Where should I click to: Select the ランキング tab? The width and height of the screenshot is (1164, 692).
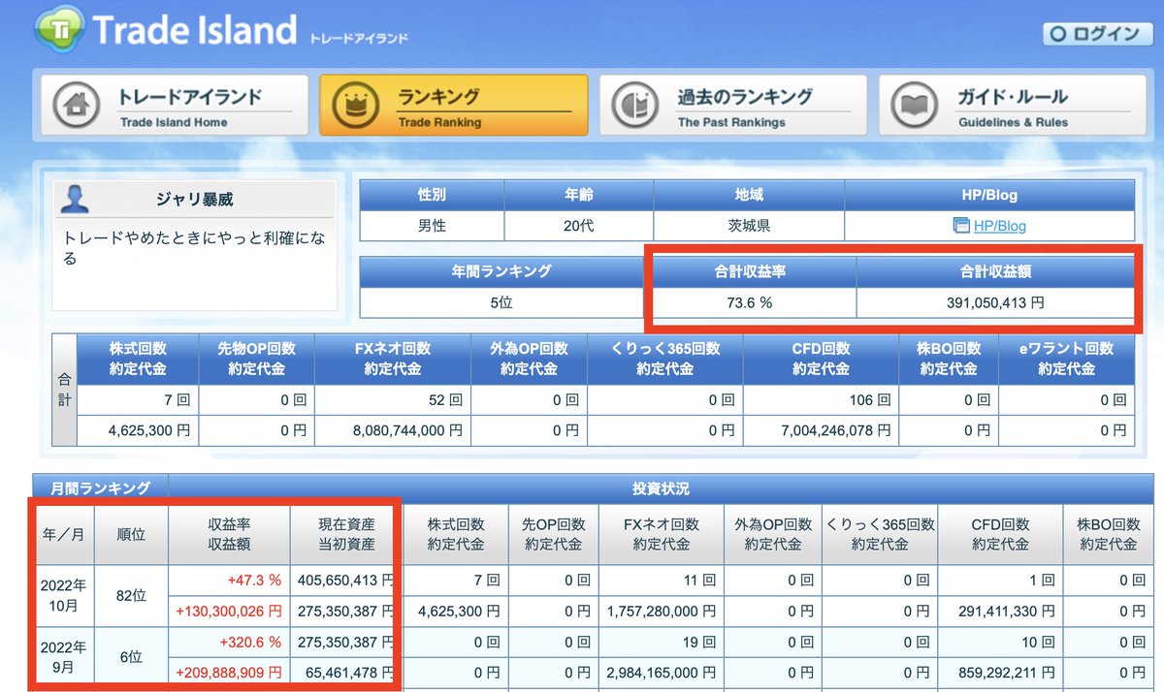[x=454, y=106]
